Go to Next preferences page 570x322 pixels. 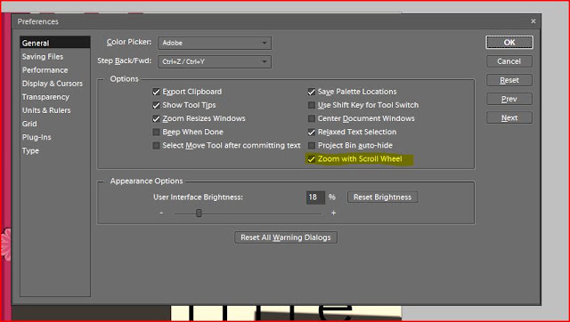[509, 118]
